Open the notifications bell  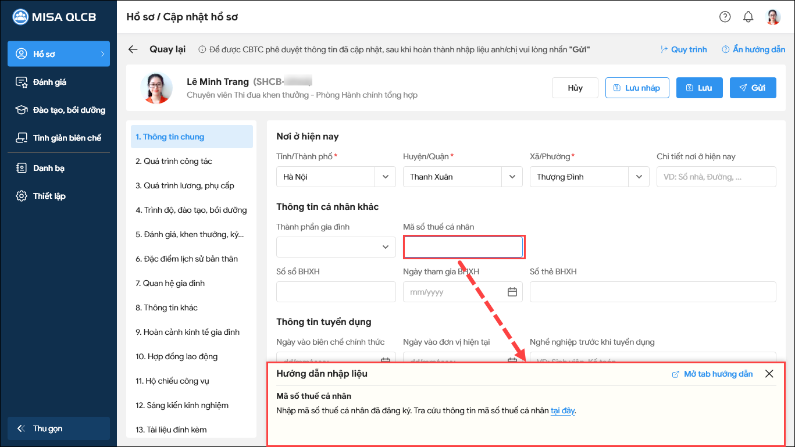coord(748,17)
